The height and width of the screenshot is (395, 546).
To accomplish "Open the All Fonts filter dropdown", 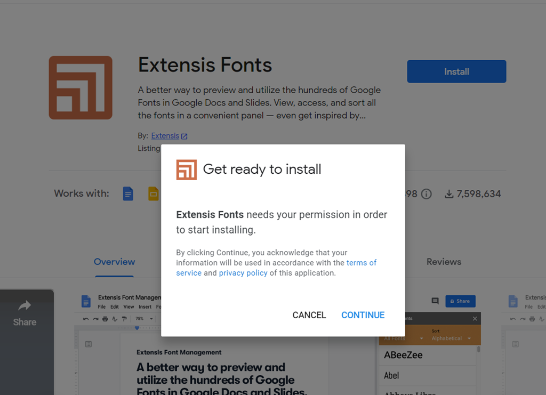I will click(x=403, y=338).
